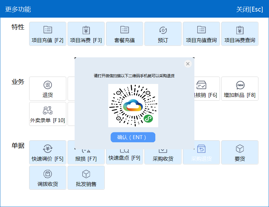Open the 调拨收货 tile
The image size is (269, 207).
[48, 178]
